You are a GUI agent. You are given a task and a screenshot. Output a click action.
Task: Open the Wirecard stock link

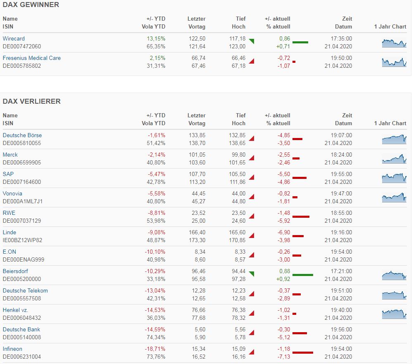click(14, 38)
